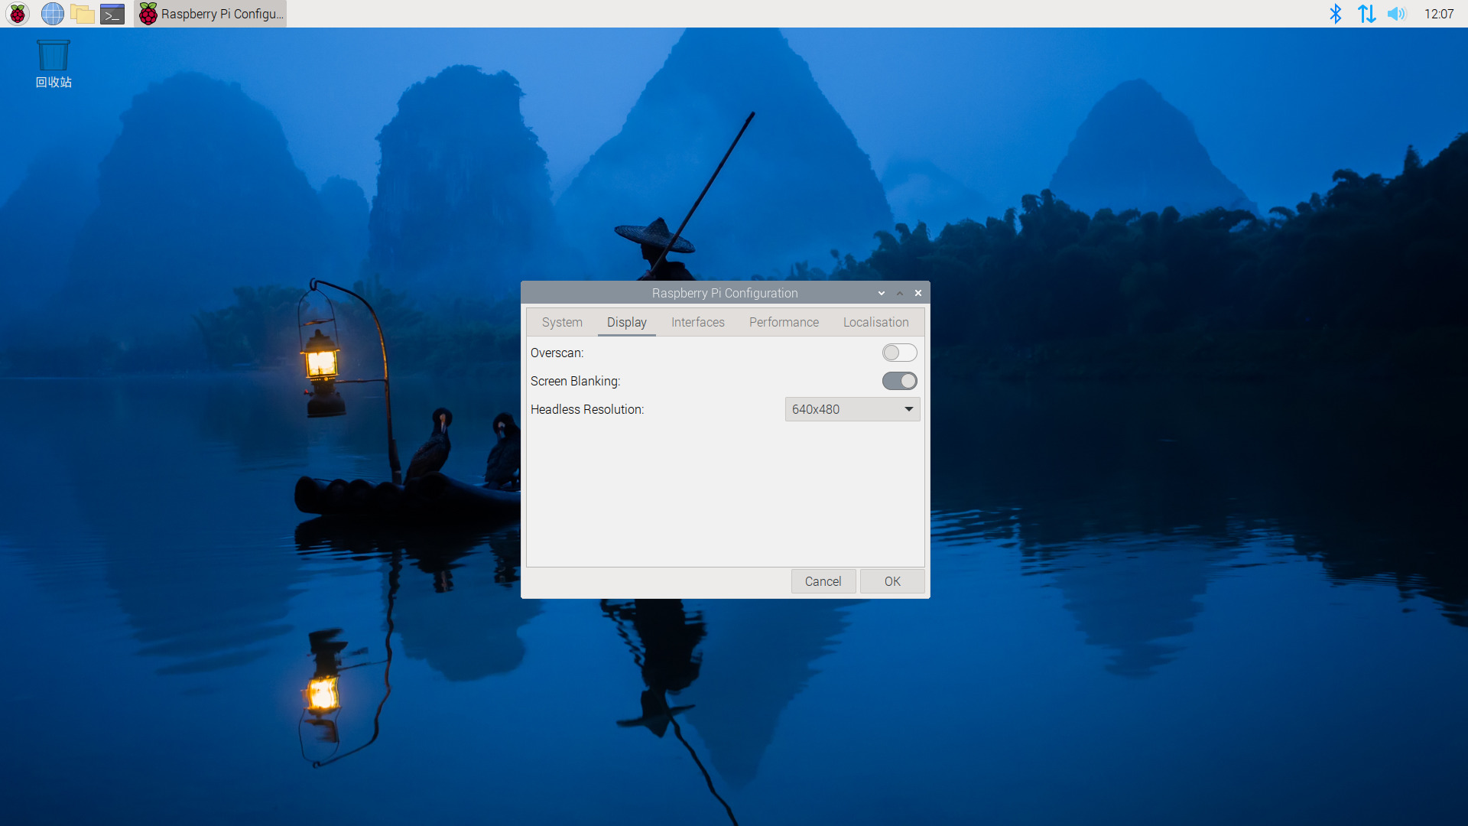Maximize the Raspberry Pi Configuration dialog
This screenshot has height=826, width=1468.
pos(900,293)
